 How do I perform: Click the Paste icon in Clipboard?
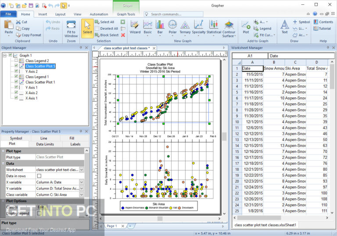pyautogui.click(x=9, y=25)
